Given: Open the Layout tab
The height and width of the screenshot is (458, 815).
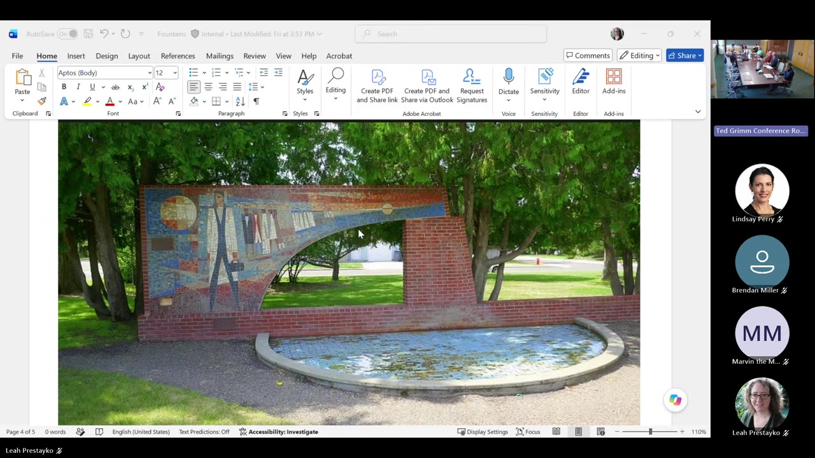Looking at the screenshot, I should click(x=139, y=56).
